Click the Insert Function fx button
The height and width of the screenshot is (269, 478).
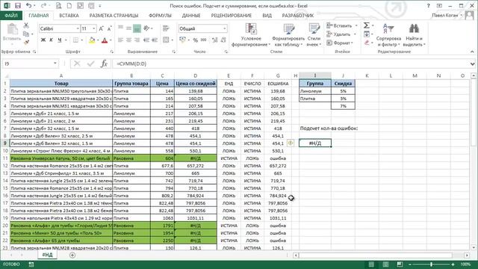pos(105,64)
